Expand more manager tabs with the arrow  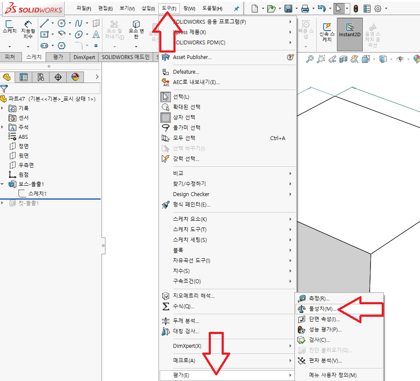(97, 77)
